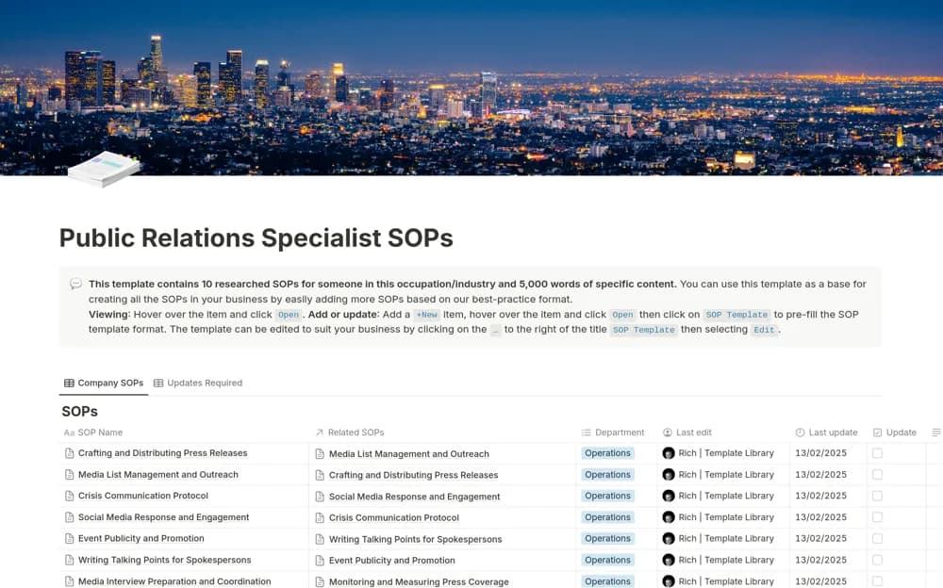Click Operations tag in Crisis Communication Protocol row
Image resolution: width=943 pixels, height=588 pixels.
pos(607,496)
